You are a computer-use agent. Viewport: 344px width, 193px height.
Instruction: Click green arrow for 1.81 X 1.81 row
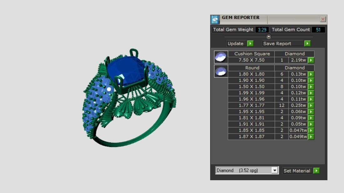tap(311, 118)
